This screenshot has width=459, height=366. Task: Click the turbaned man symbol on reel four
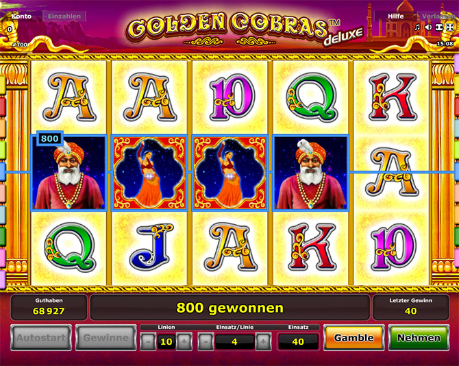(310, 173)
